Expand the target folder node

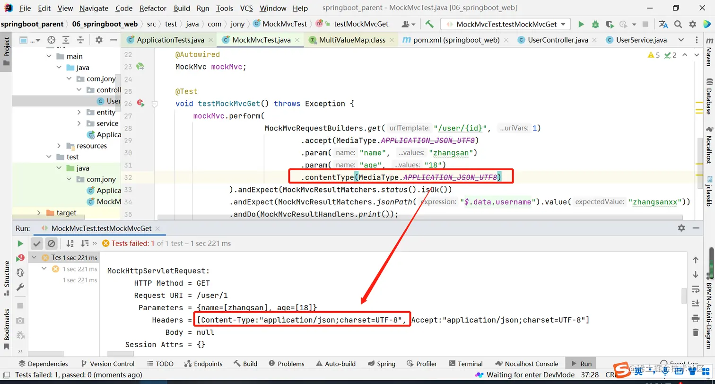point(39,213)
